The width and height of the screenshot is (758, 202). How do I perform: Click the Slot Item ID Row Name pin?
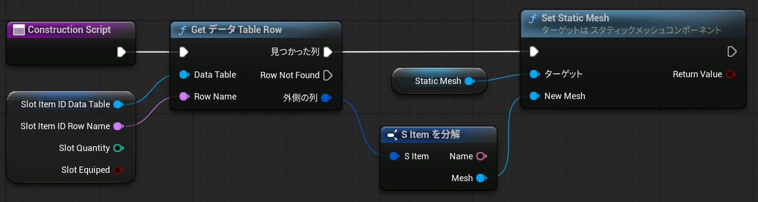point(118,126)
